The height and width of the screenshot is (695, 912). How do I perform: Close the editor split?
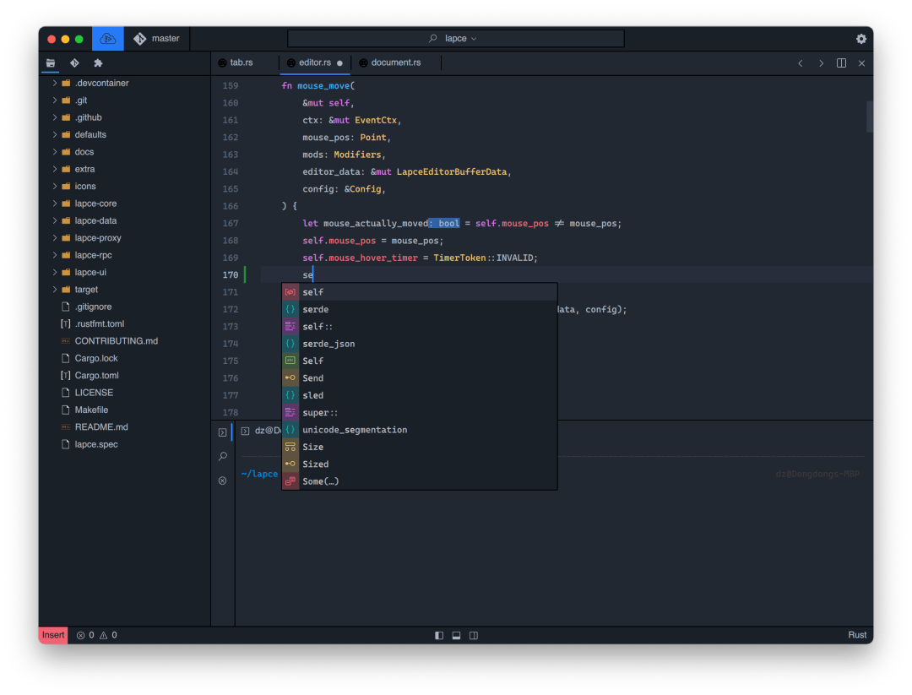click(861, 62)
